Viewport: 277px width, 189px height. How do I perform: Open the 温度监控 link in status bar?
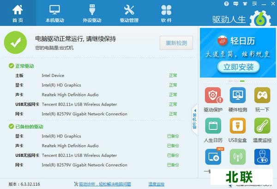pyautogui.click(x=156, y=184)
